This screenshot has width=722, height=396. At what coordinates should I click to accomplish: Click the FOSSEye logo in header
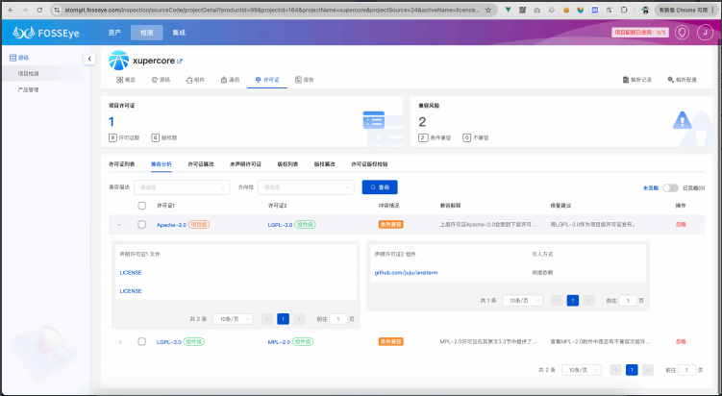coord(46,33)
